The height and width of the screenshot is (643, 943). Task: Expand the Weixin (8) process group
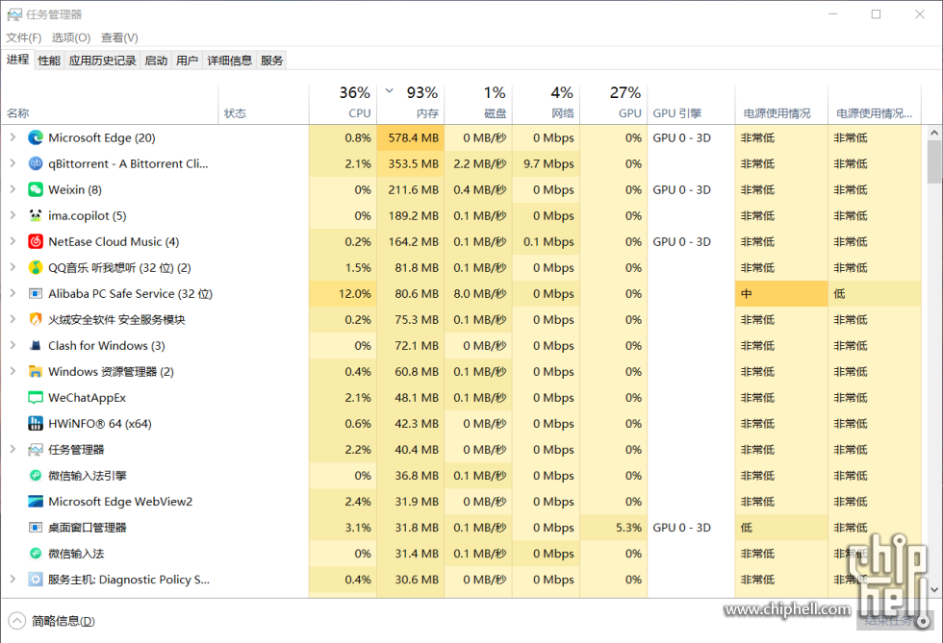(13, 189)
